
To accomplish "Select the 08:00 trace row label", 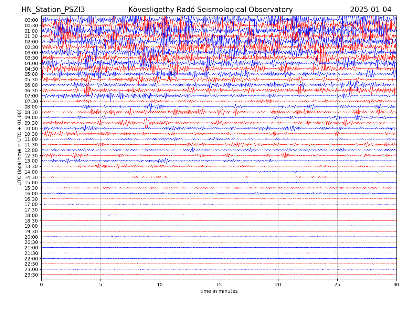I will pyautogui.click(x=31, y=107).
